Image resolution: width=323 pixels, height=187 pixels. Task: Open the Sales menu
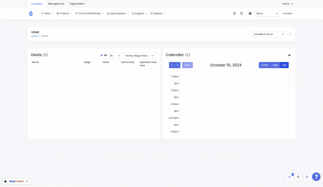pyautogui.click(x=47, y=14)
